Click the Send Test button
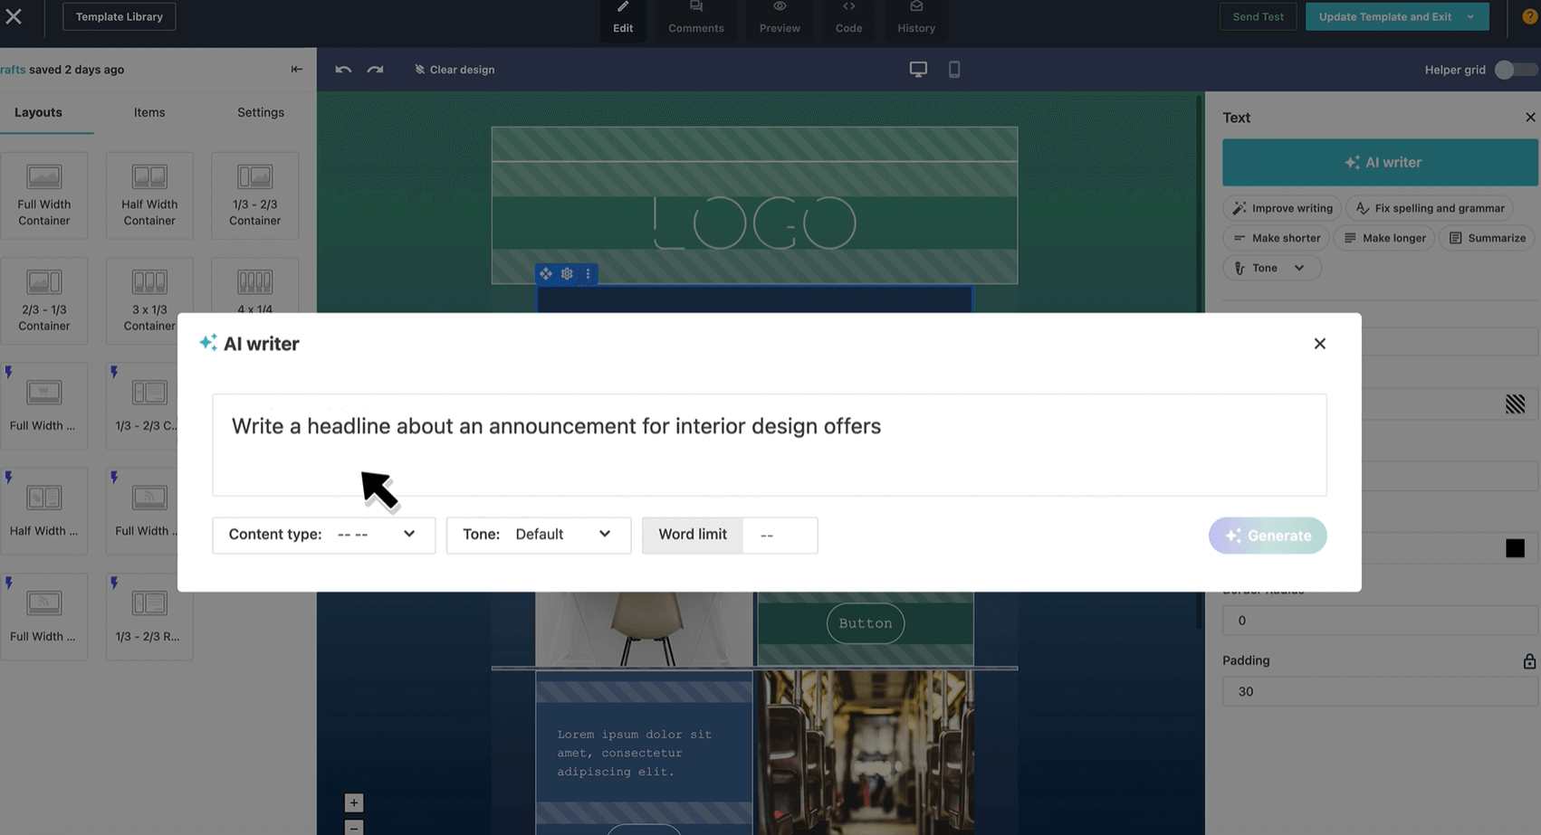 click(x=1258, y=16)
